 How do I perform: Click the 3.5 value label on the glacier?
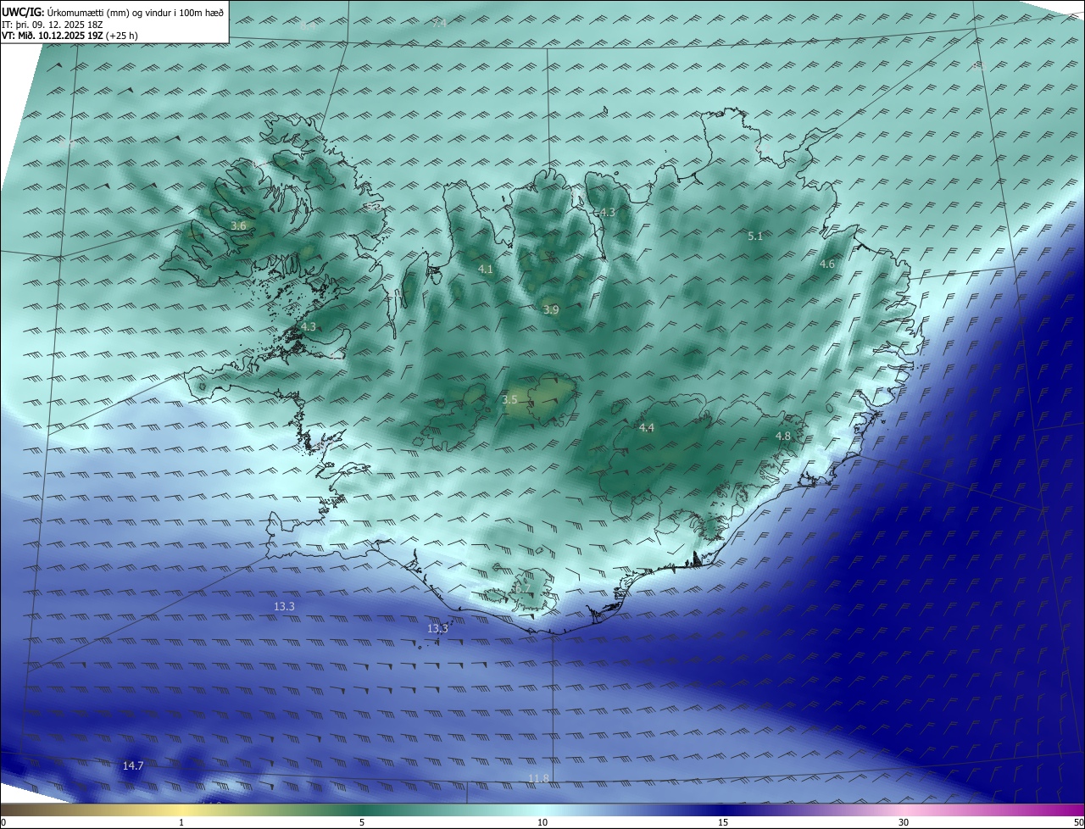click(509, 399)
